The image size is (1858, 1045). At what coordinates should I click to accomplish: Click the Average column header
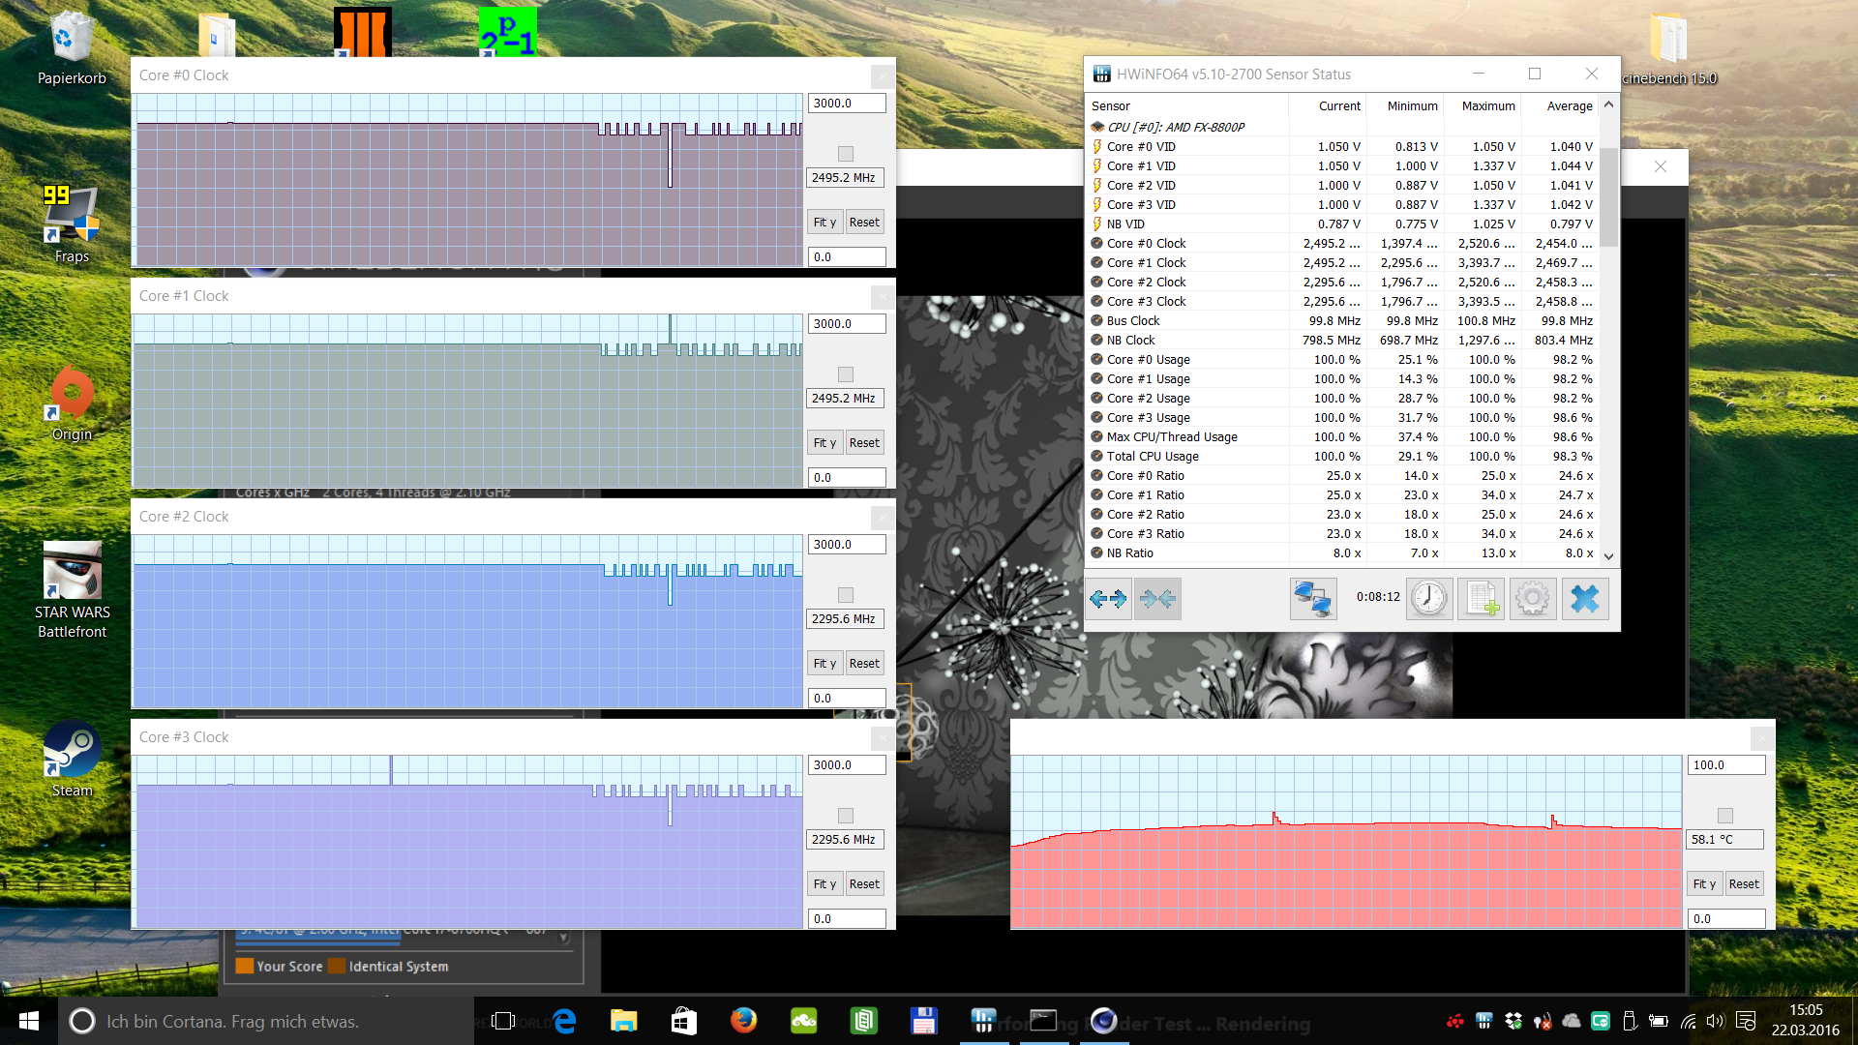click(1560, 106)
